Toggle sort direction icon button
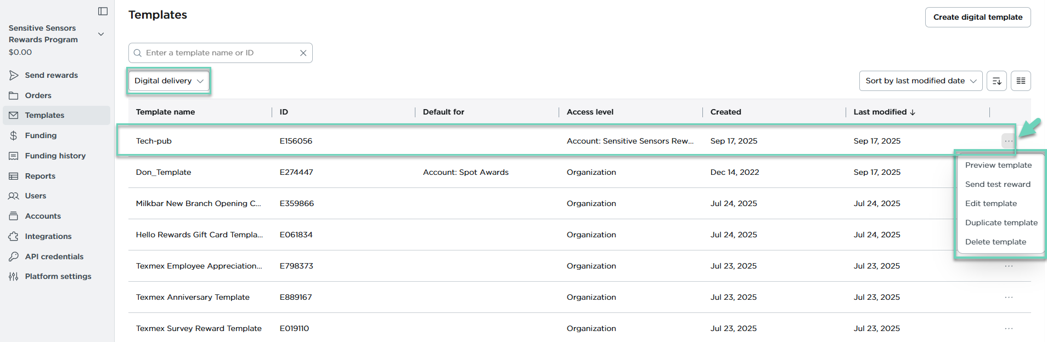1047x342 pixels. (x=997, y=81)
